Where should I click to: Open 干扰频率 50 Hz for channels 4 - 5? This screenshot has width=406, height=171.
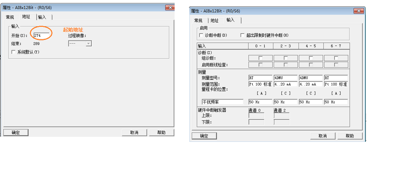pyautogui.click(x=311, y=102)
